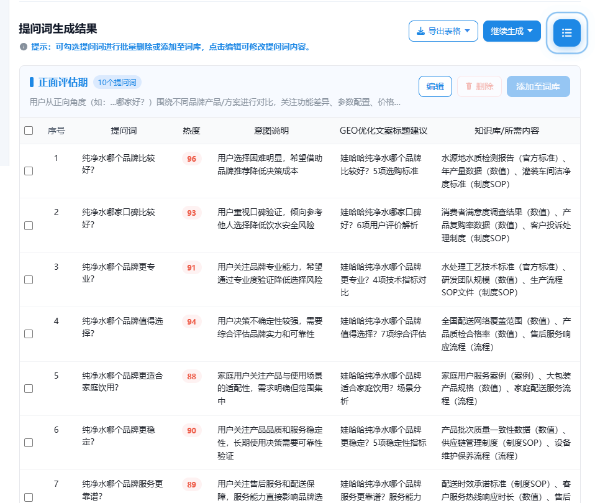Click the 添加至词库 button

click(x=538, y=86)
